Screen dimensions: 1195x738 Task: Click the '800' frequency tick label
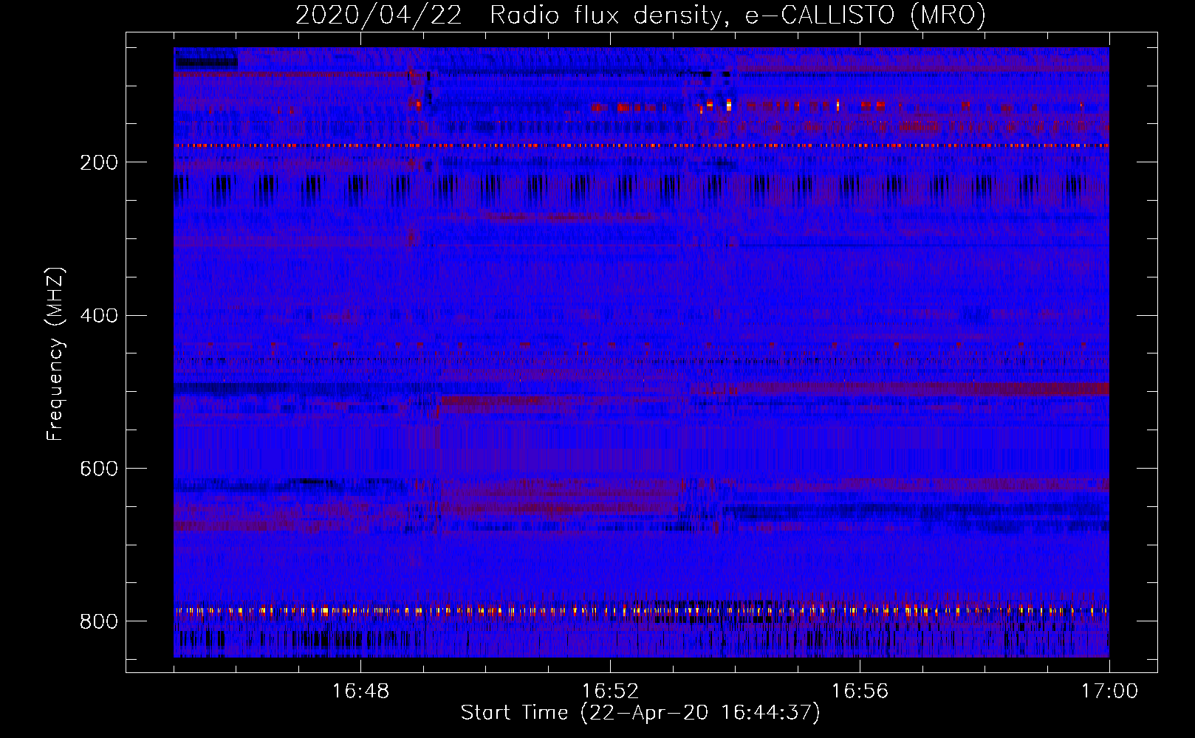[99, 622]
